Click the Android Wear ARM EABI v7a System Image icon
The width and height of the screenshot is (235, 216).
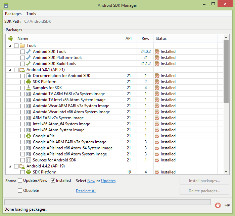pyautogui.click(x=29, y=106)
